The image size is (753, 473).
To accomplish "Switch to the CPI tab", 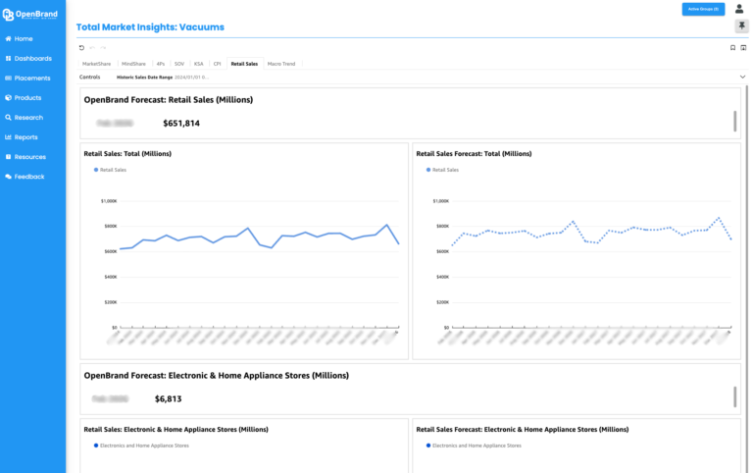I will [x=217, y=64].
